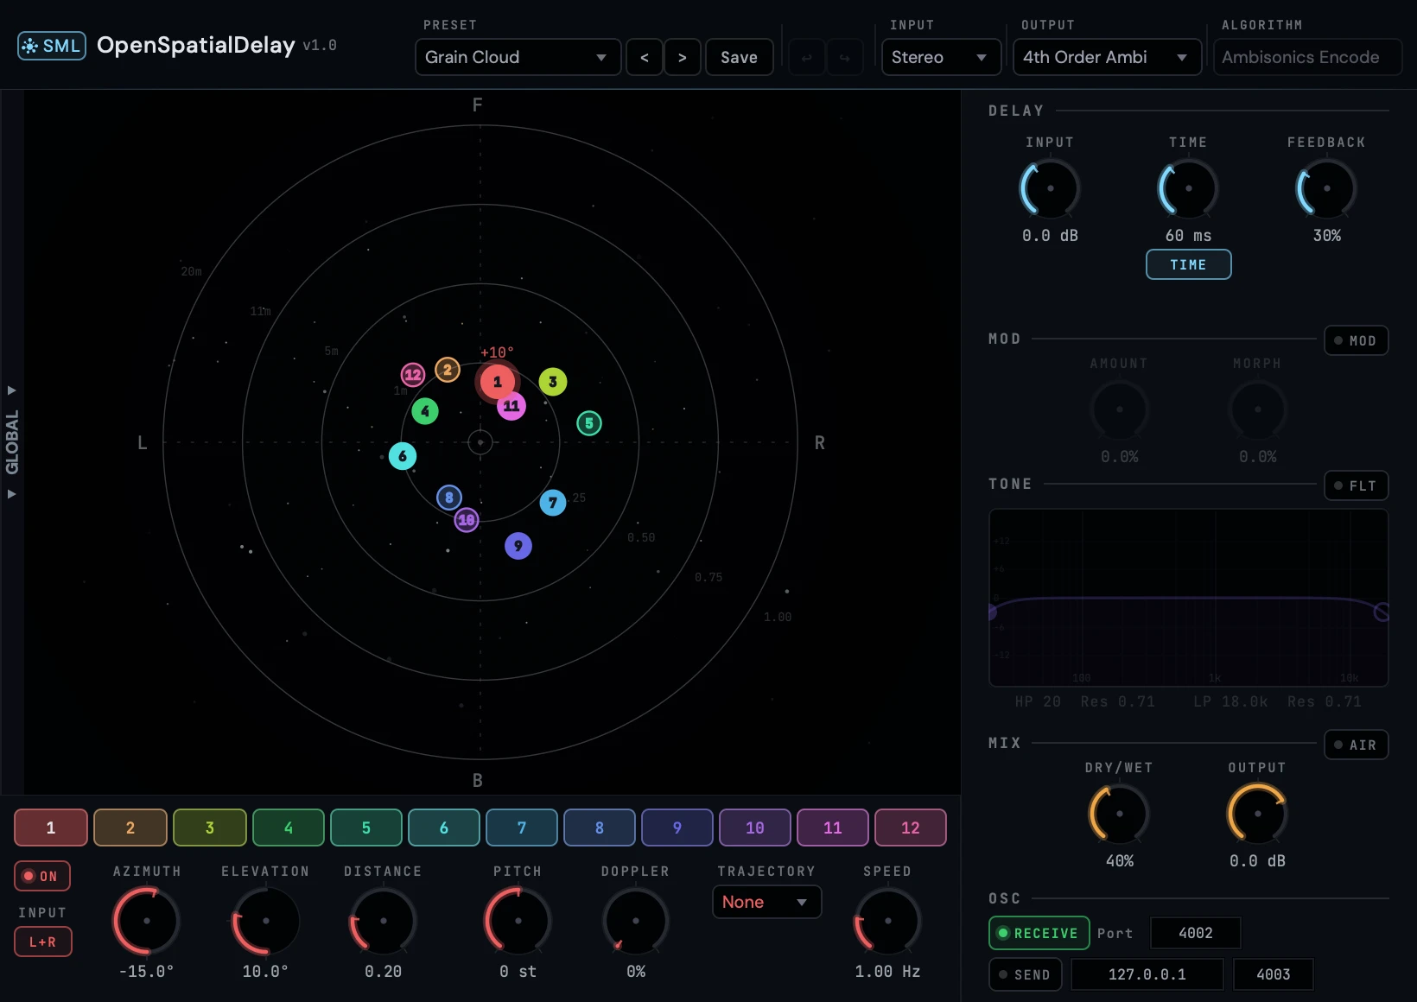Click the PITCH knob
This screenshot has width=1417, height=1002.
tap(518, 921)
